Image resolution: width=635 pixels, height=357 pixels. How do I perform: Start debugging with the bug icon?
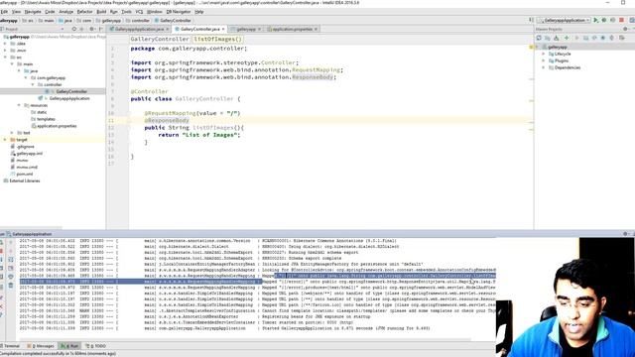pyautogui.click(x=604, y=20)
